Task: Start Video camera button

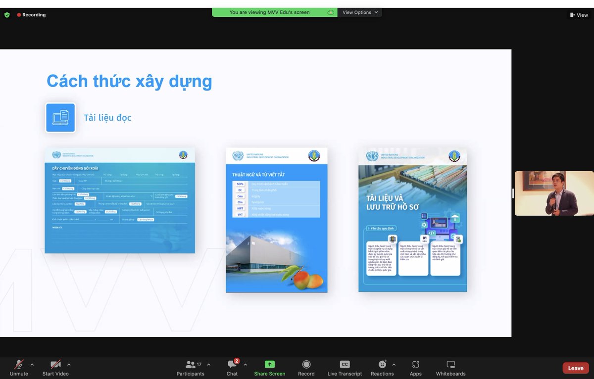Action: 55,368
